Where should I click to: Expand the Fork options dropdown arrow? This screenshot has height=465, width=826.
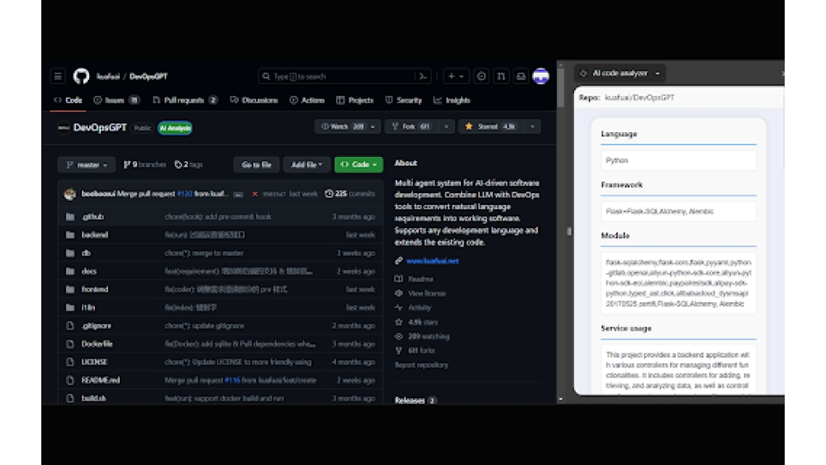[x=446, y=126]
